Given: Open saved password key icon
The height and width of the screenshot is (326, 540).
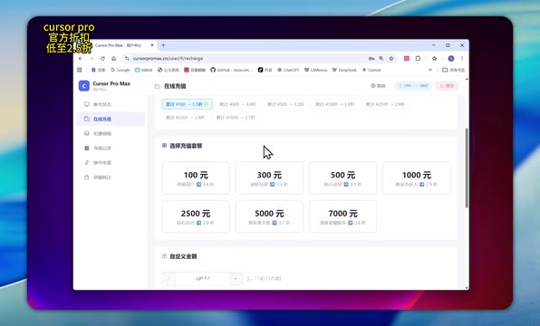Looking at the screenshot, I should tap(371, 59).
